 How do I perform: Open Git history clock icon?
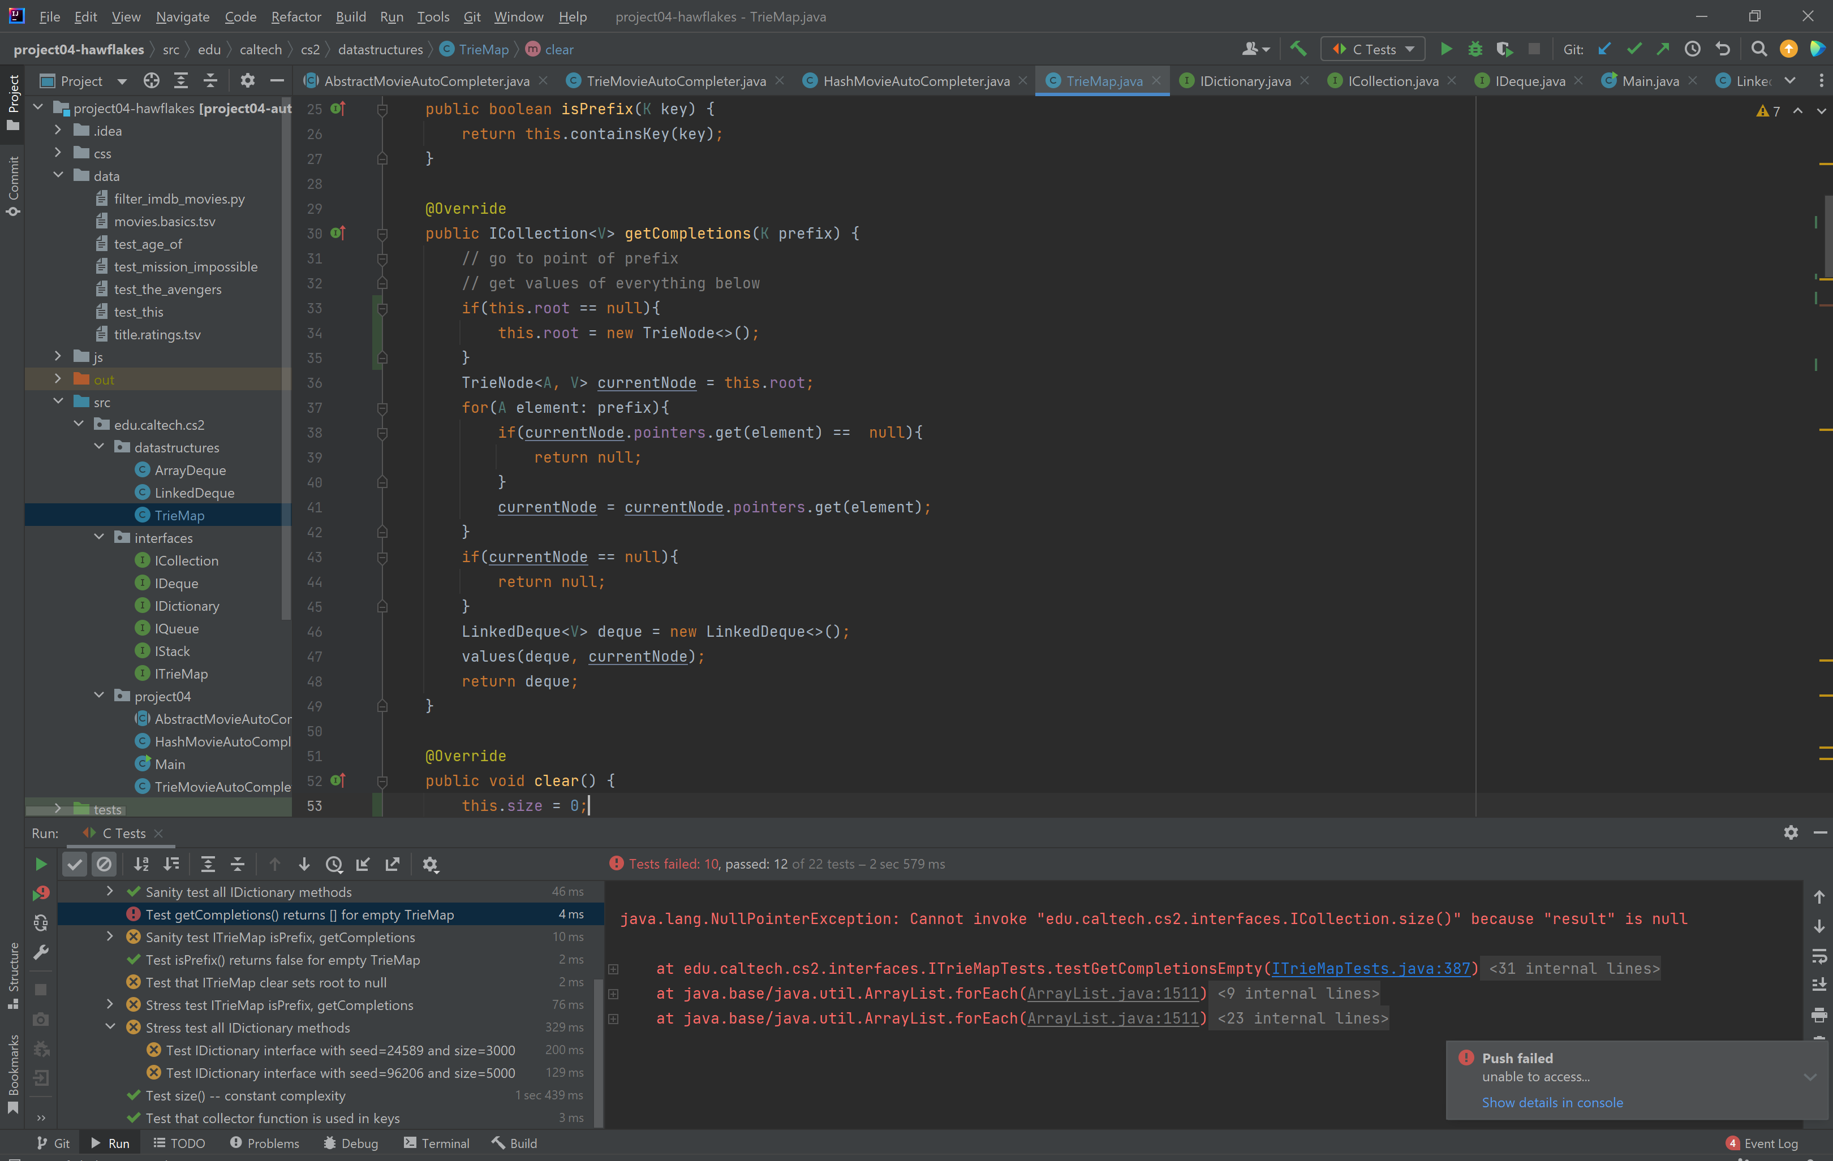click(x=1692, y=49)
